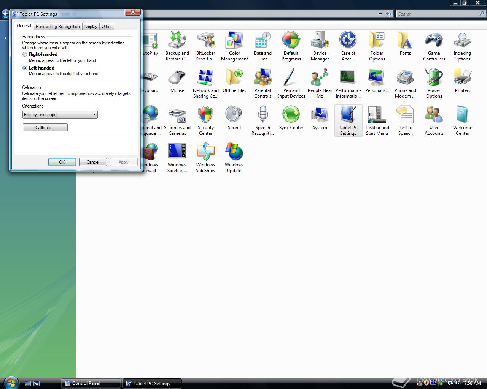Open User Accounts icon
Image resolution: width=487 pixels, height=389 pixels.
(434, 121)
